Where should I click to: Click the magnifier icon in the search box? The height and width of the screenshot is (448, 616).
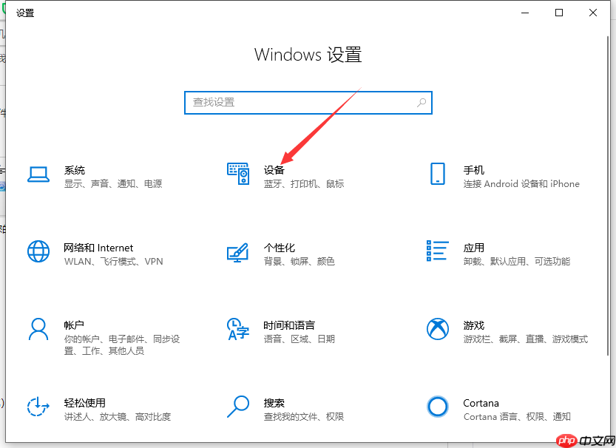pyautogui.click(x=420, y=102)
